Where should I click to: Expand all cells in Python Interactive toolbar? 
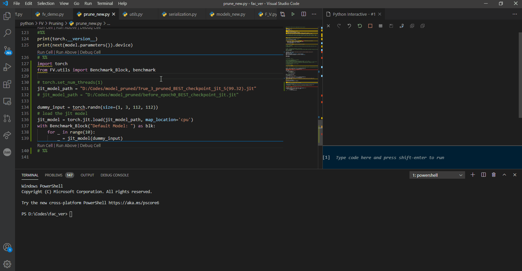(x=412, y=26)
